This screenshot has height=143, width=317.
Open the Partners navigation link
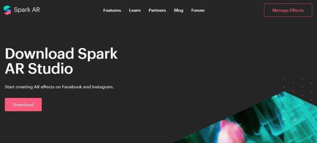click(x=157, y=10)
